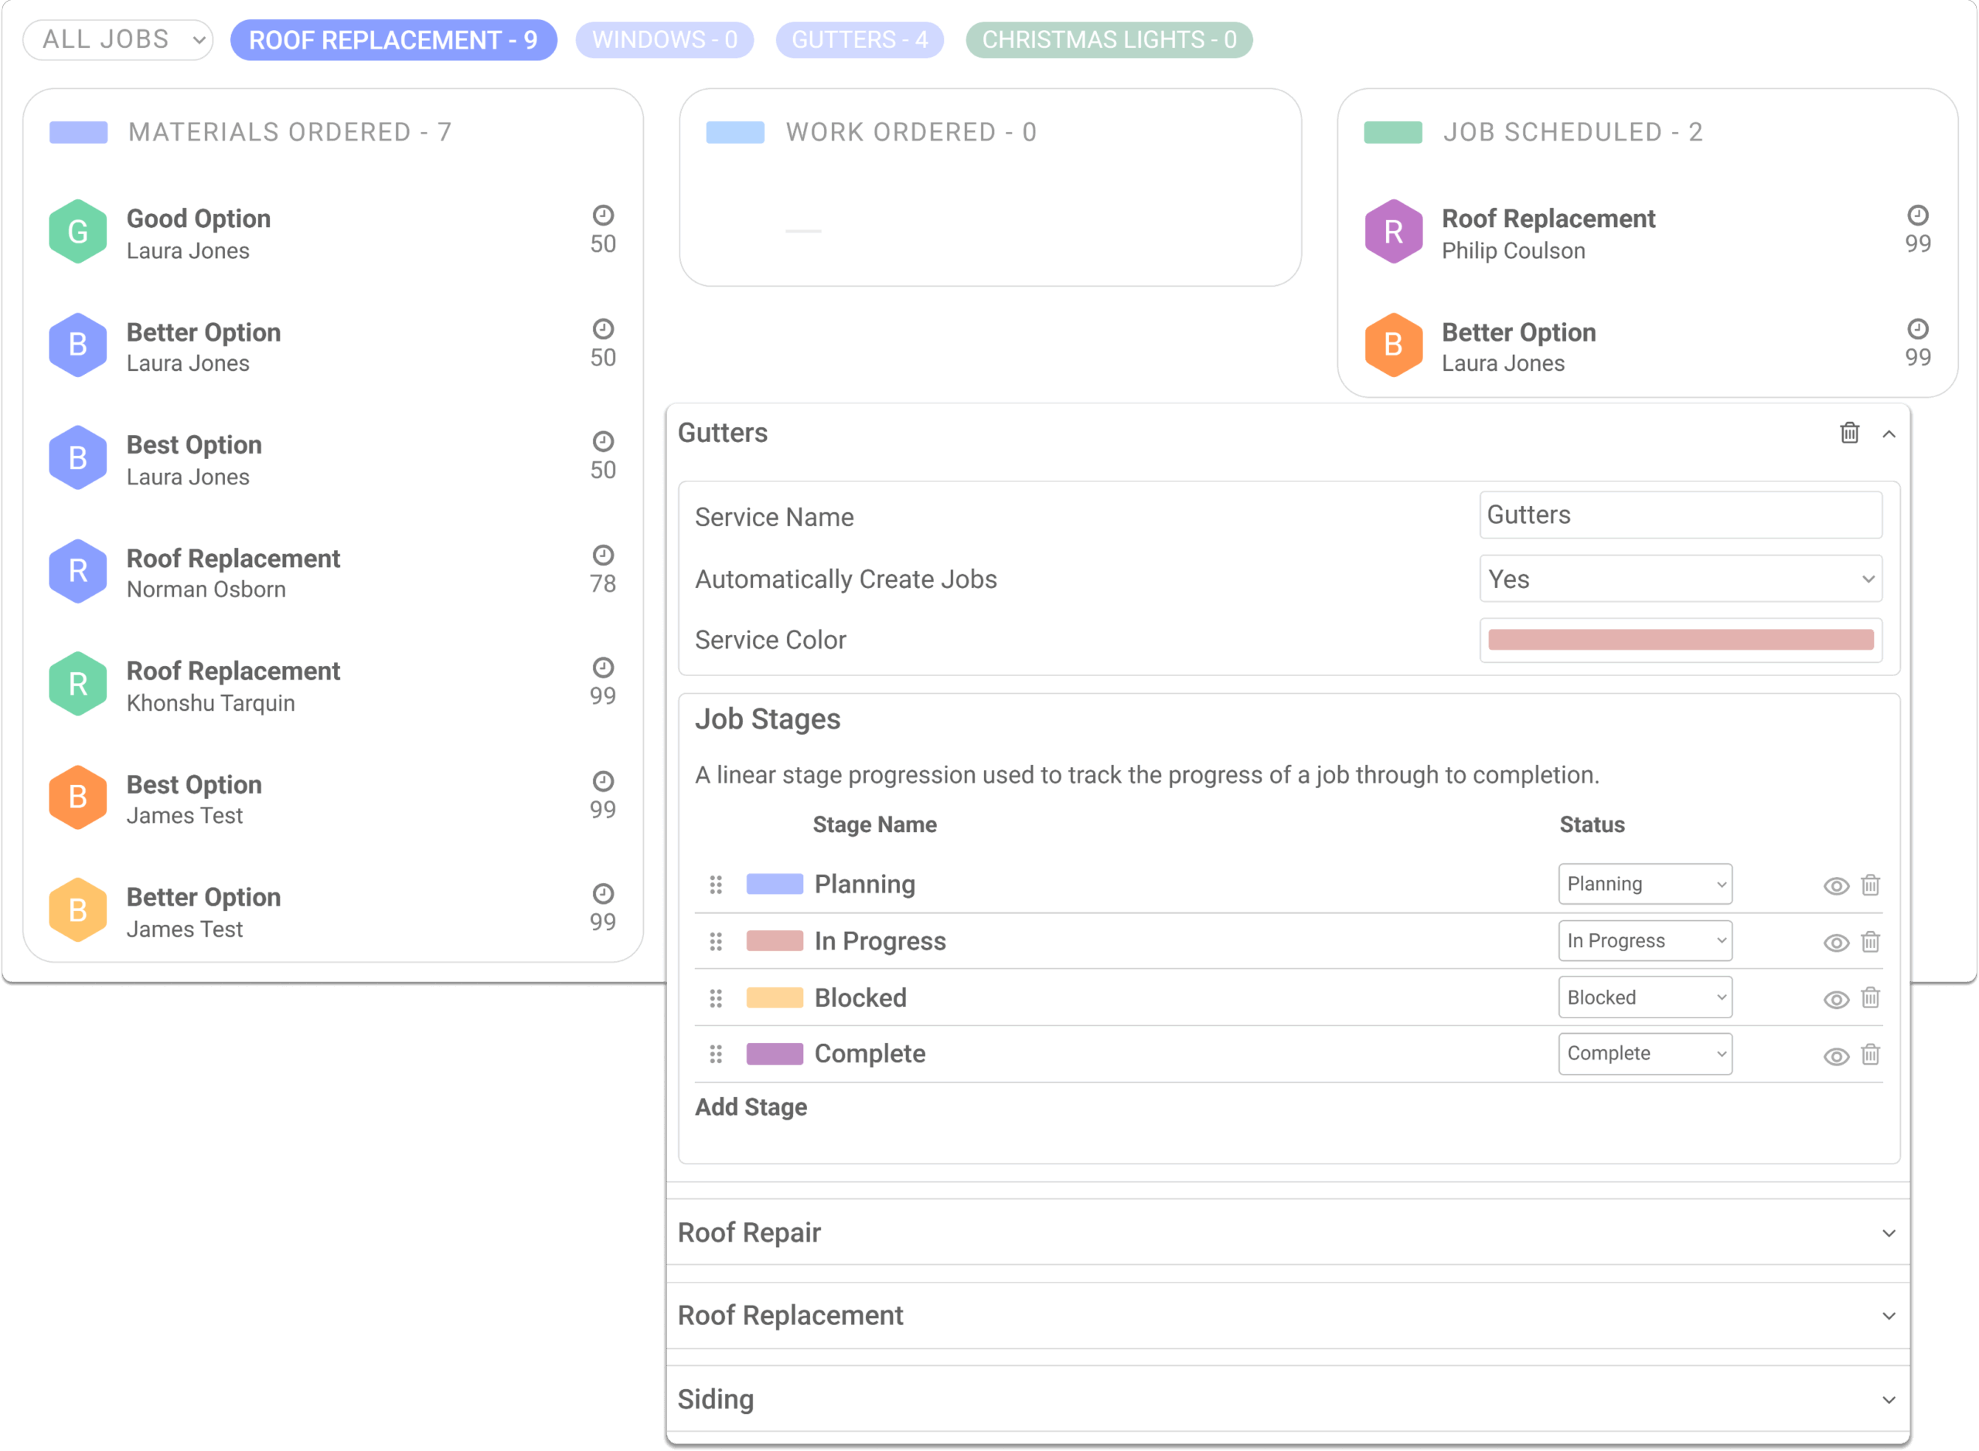Click the blue B hexagon for Best Option Laura Jones
The width and height of the screenshot is (1979, 1451).
click(x=78, y=457)
